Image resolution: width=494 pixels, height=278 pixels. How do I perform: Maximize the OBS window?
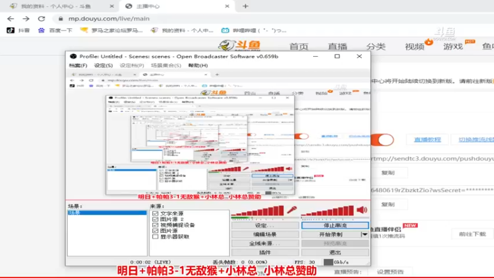tap(337, 56)
